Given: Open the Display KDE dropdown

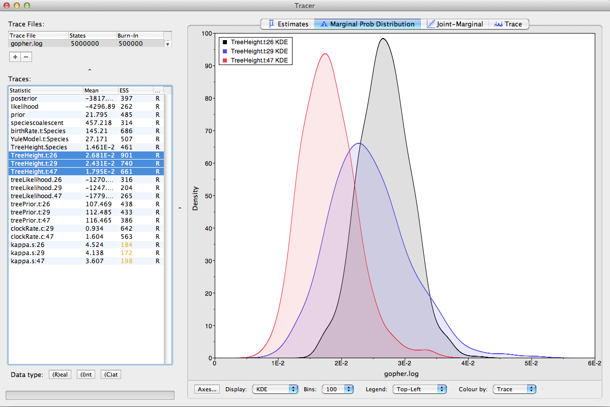Looking at the screenshot, I should point(275,389).
